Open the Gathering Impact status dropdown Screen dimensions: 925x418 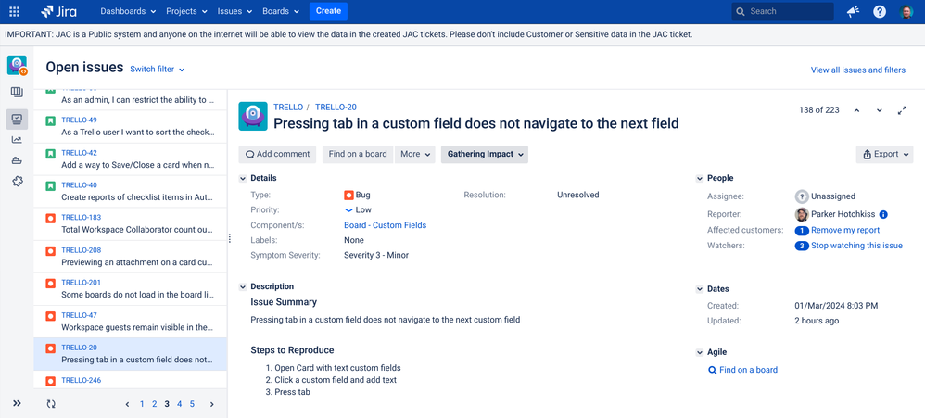tap(485, 155)
